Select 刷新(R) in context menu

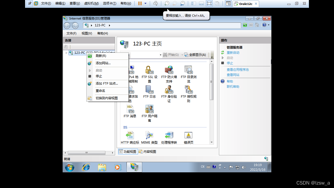coord(108,56)
